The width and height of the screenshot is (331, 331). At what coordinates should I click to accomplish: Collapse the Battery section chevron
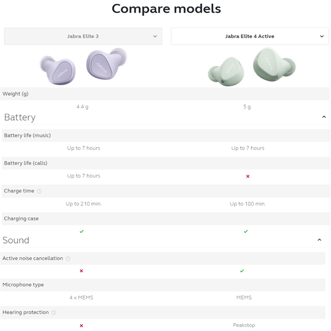324,117
